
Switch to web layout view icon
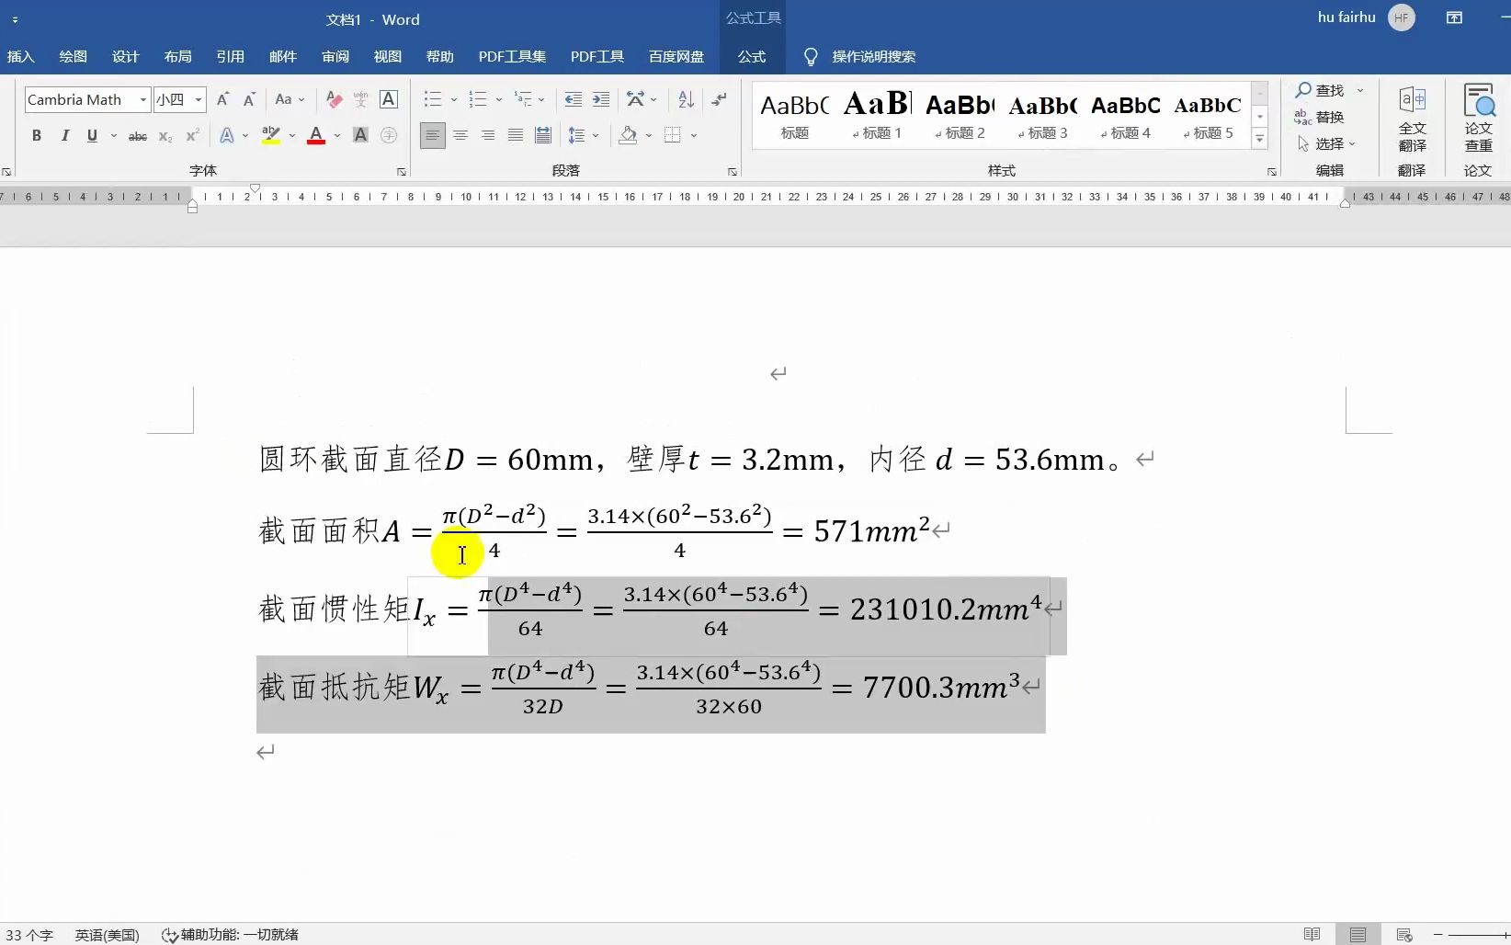pos(1403,935)
